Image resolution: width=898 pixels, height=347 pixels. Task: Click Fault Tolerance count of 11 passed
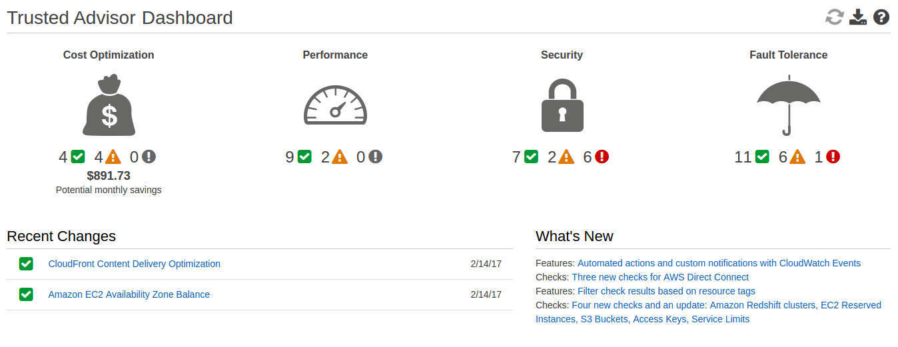(x=743, y=157)
